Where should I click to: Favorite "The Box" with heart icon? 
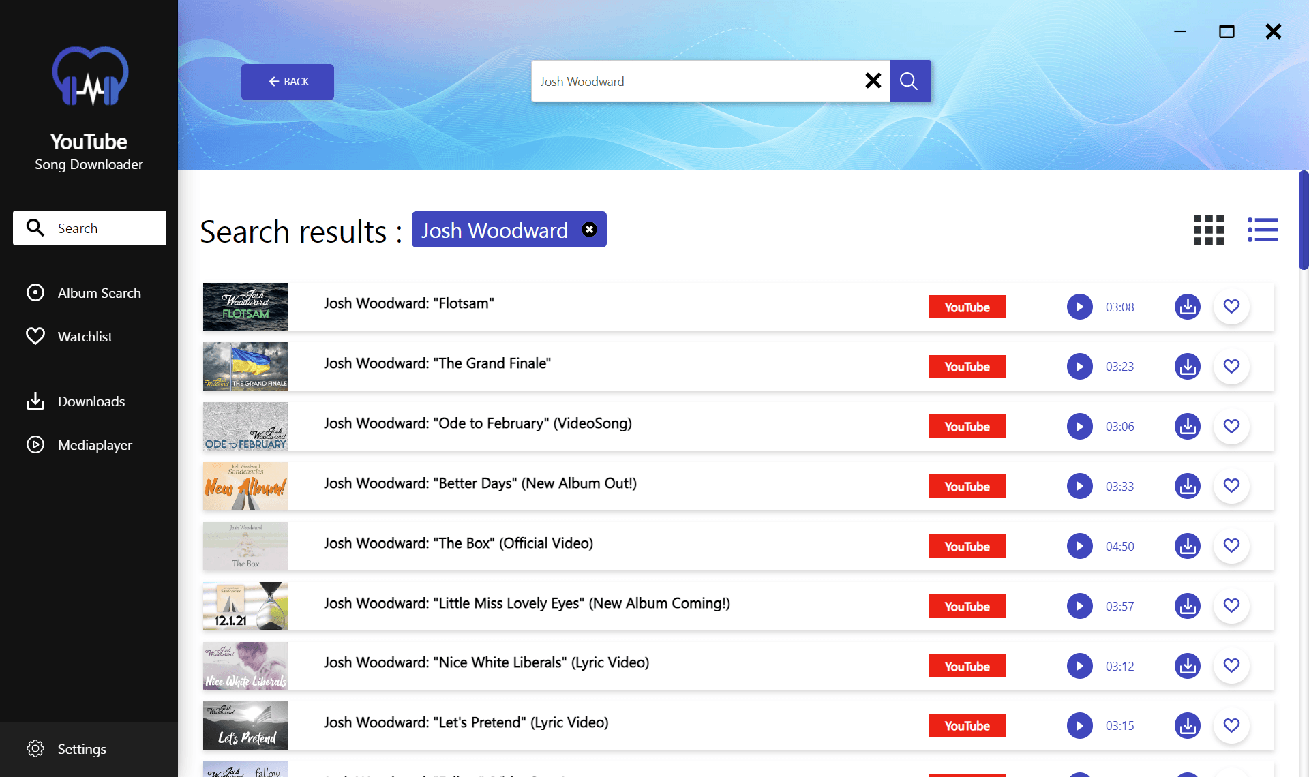(x=1231, y=546)
